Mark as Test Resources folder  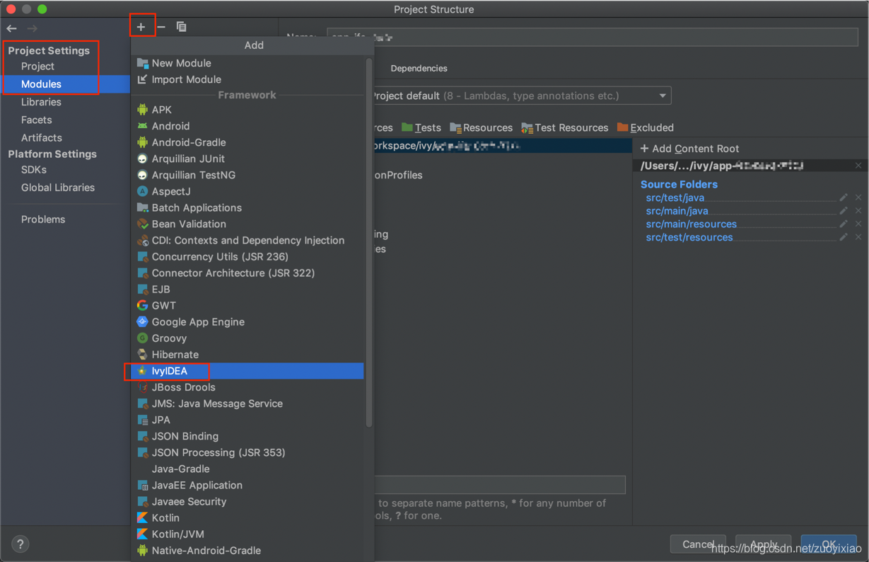click(x=565, y=127)
